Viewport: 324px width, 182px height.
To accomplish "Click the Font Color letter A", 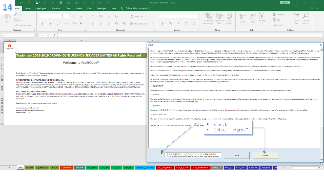I will tap(81, 24).
